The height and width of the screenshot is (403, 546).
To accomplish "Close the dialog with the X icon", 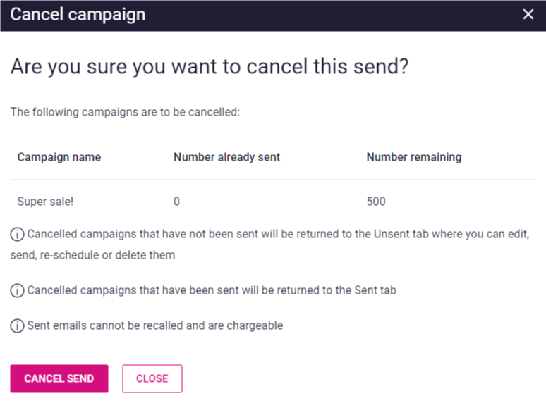I will click(528, 14).
